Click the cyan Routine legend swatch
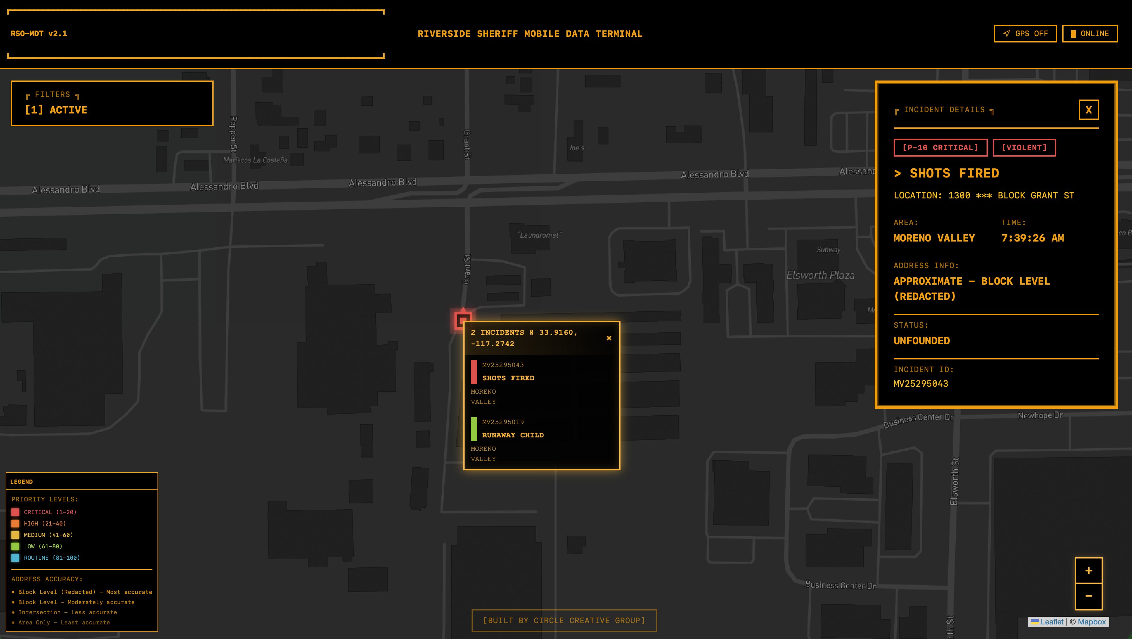The width and height of the screenshot is (1132, 639). click(16, 558)
